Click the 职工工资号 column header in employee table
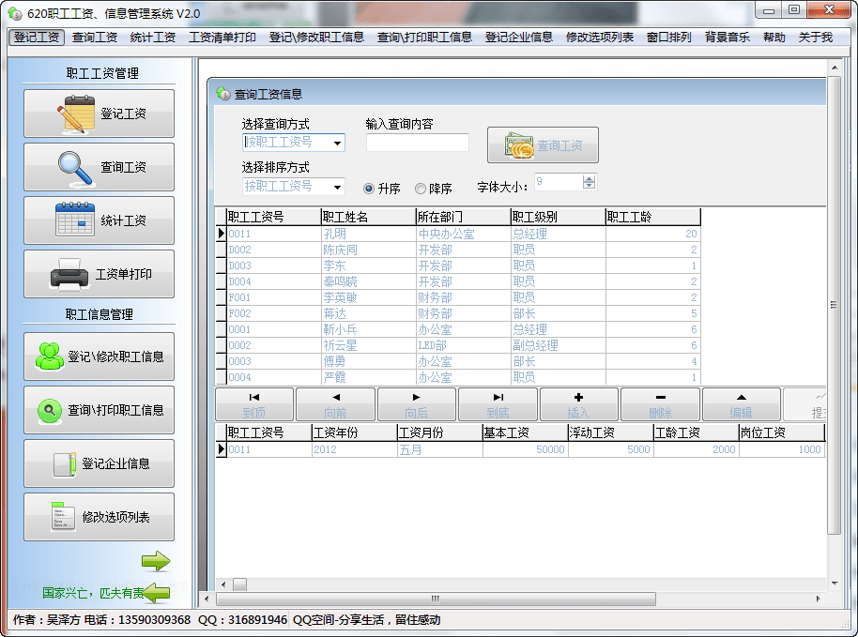858x637 pixels. [273, 217]
